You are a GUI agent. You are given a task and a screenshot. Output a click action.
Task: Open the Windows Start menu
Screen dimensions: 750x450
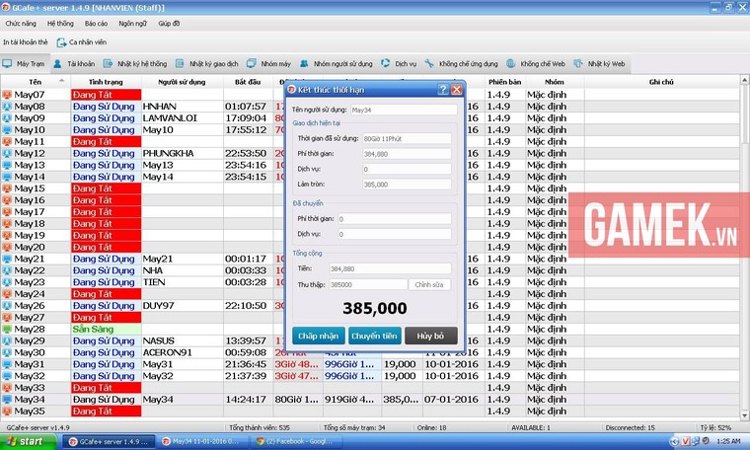pos(24,441)
